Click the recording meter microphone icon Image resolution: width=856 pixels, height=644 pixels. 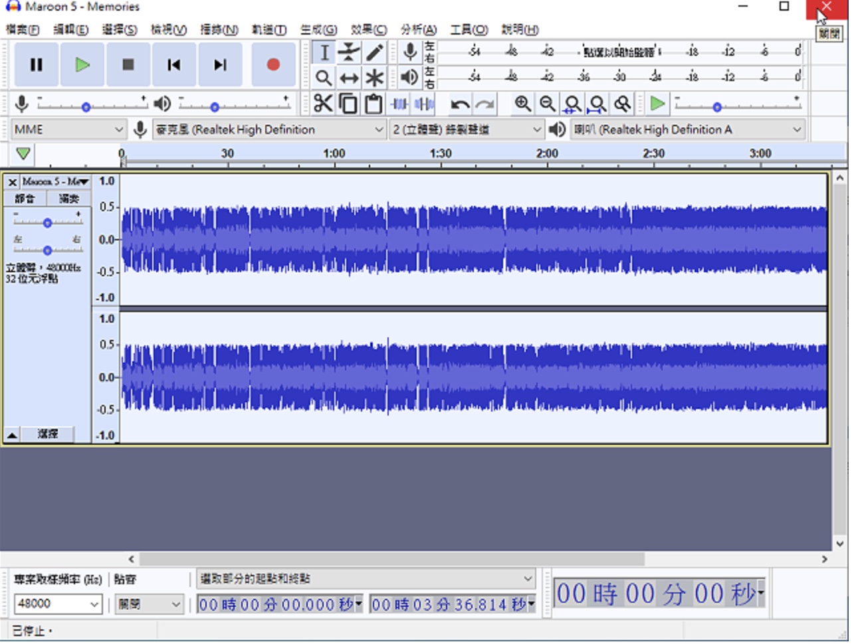411,52
